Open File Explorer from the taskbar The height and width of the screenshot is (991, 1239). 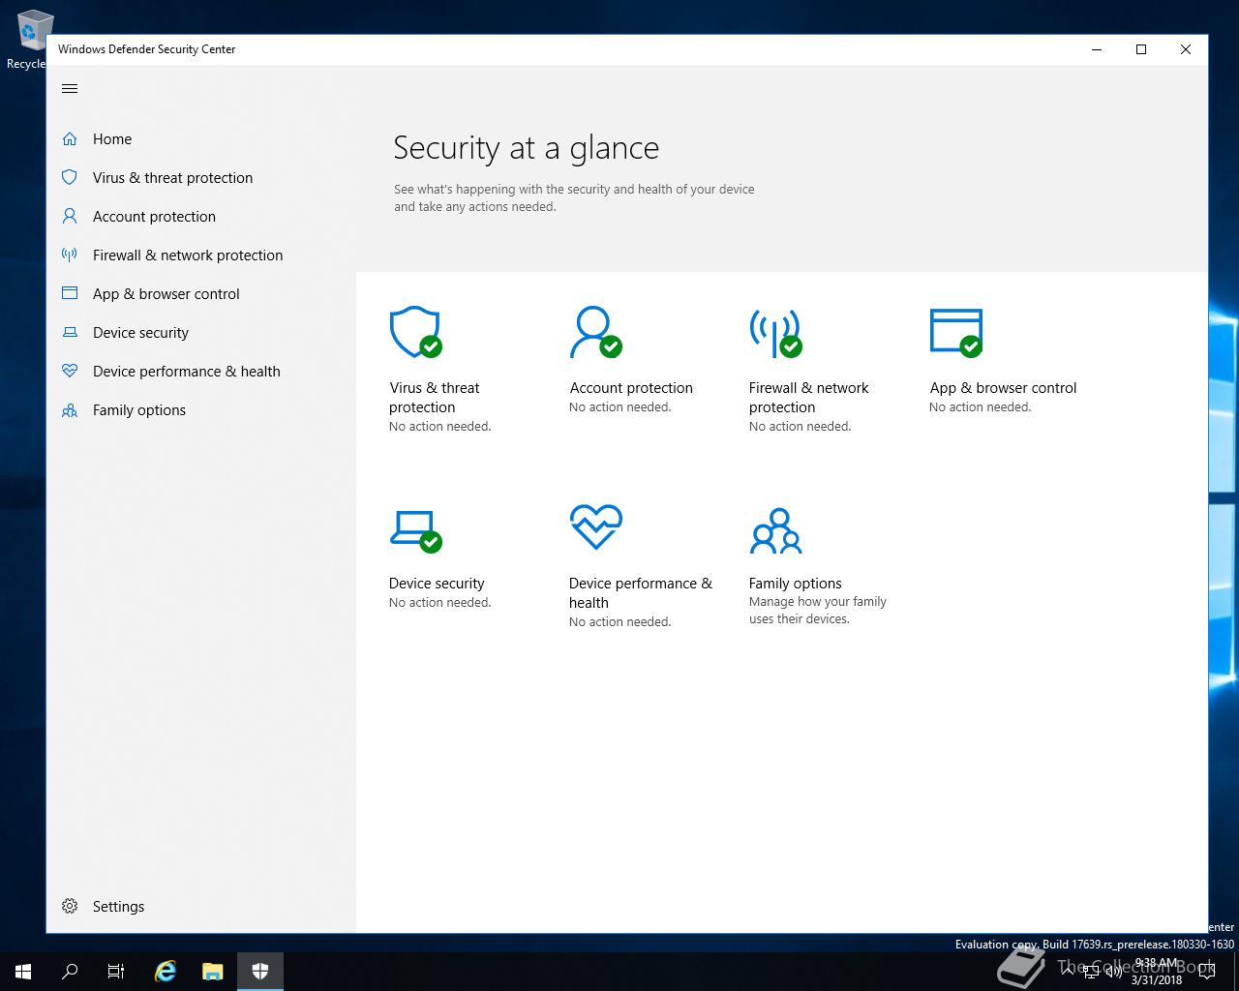coord(213,972)
